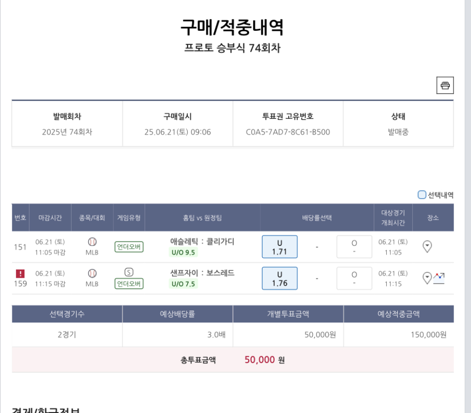Click the 배당률선택 column header
471x413 pixels.
pyautogui.click(x=317, y=218)
